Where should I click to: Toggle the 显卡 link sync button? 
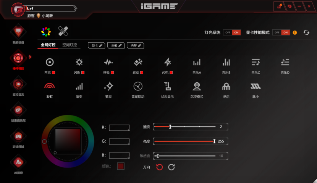coord(97,45)
